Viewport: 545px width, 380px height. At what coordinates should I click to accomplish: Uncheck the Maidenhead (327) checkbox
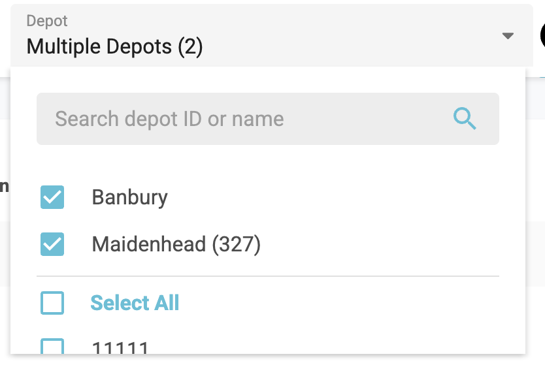pos(52,244)
